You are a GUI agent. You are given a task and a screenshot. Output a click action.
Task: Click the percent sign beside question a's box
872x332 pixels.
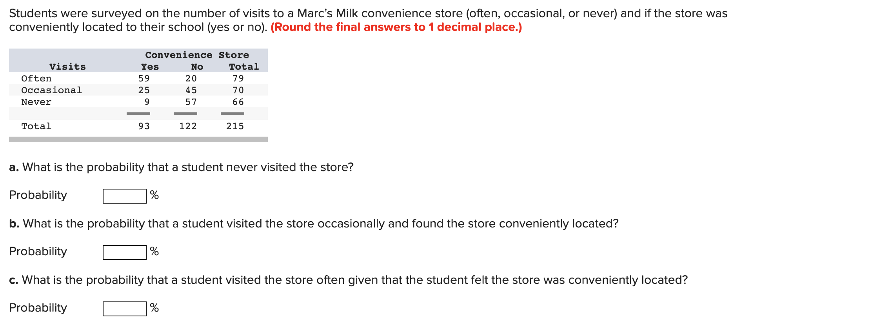(x=154, y=195)
